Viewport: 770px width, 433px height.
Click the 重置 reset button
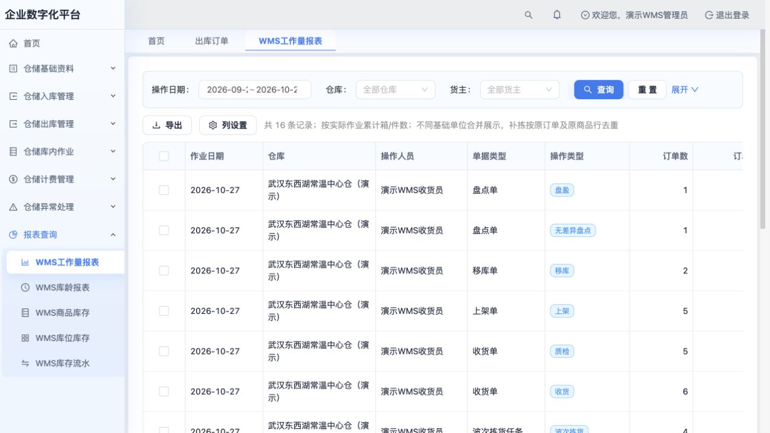(647, 90)
